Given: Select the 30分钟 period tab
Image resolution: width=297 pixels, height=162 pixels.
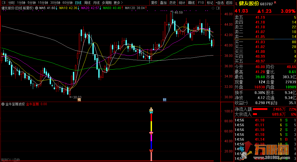Looking at the screenshot, I should (x=55, y=3).
